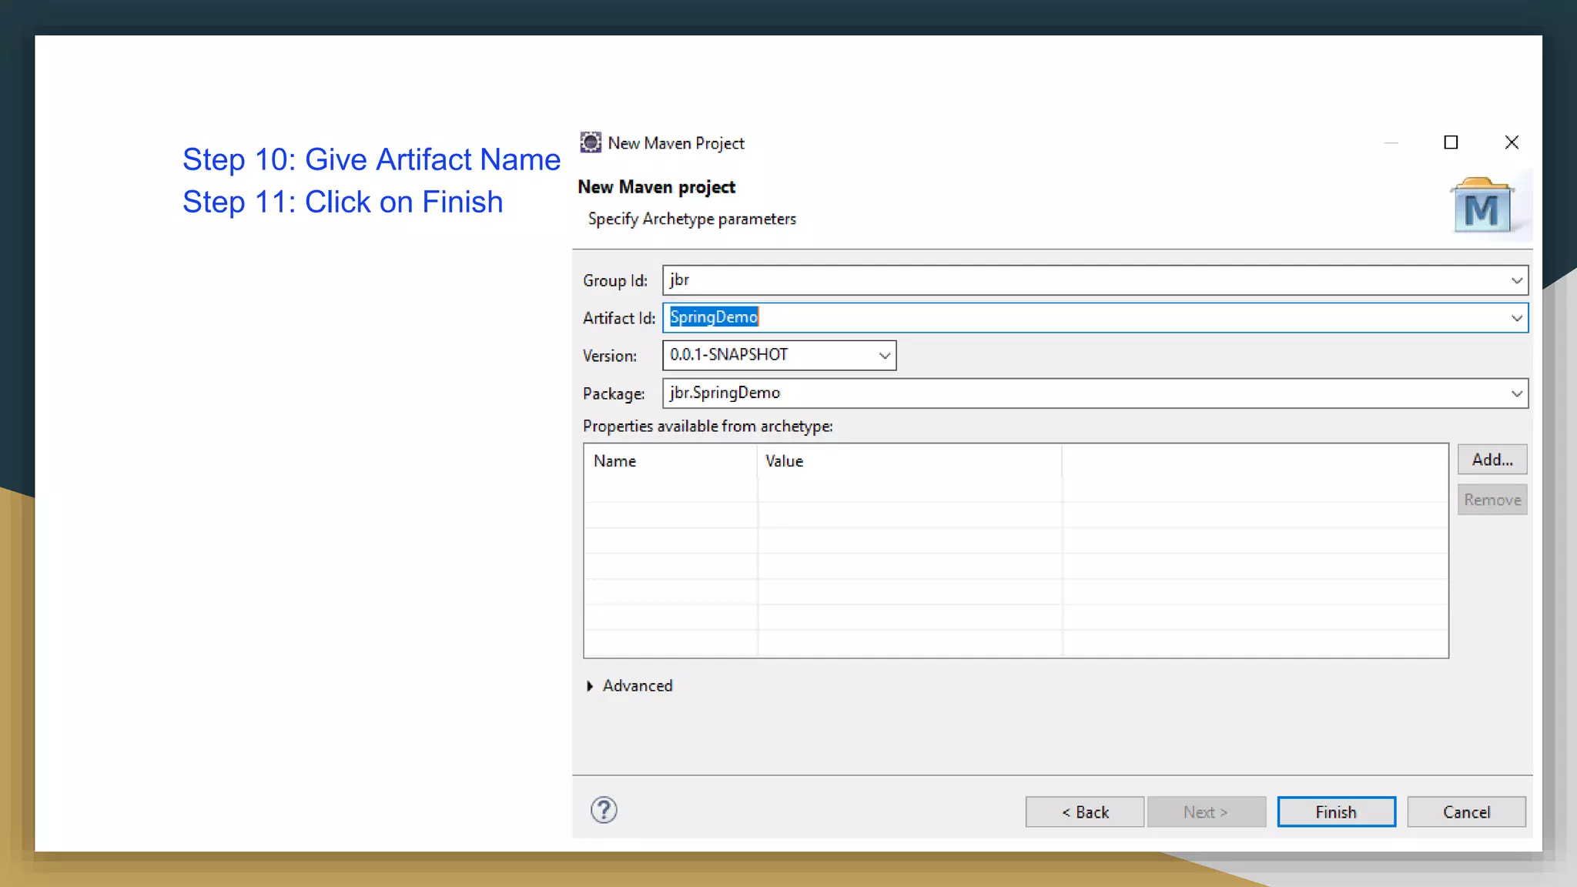This screenshot has width=1577, height=887.
Task: Open the Artifact Id dropdown arrow
Action: 1516,318
